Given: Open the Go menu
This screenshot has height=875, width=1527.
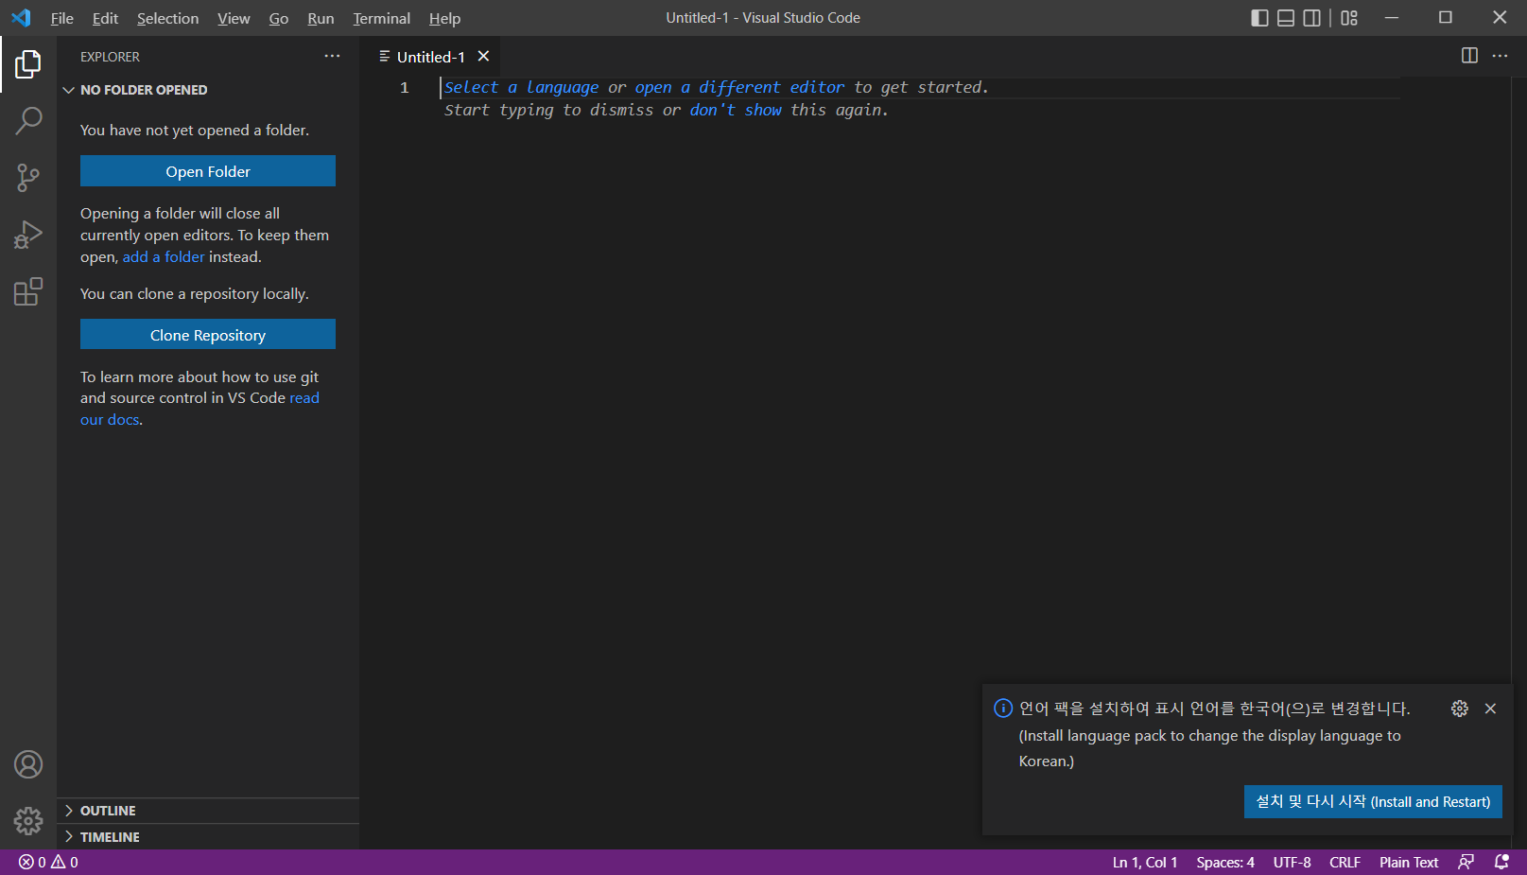Looking at the screenshot, I should pyautogui.click(x=279, y=18).
